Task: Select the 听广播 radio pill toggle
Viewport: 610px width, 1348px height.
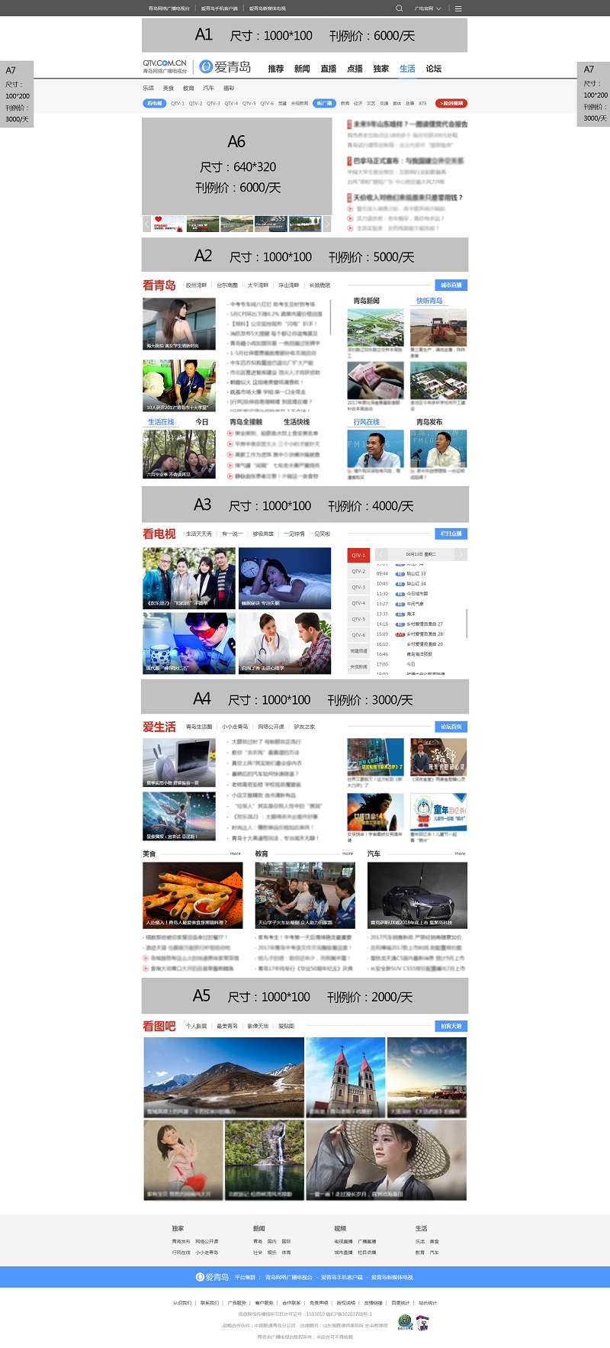Action: click(324, 103)
